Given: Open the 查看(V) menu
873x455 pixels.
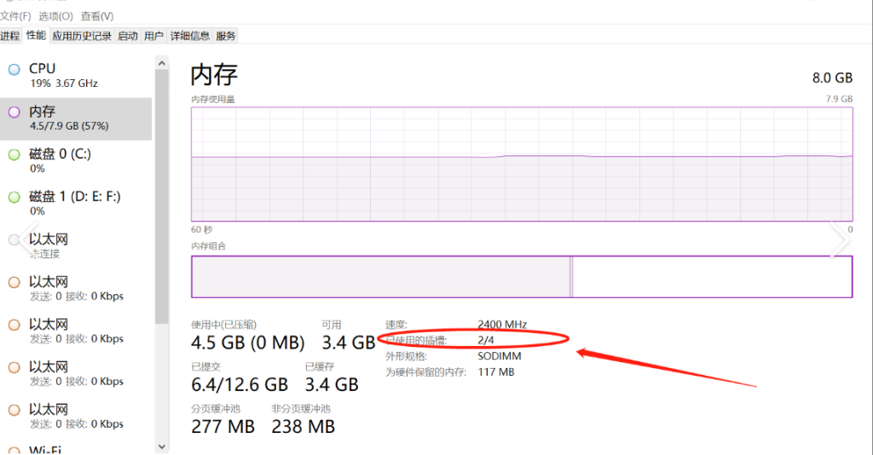Looking at the screenshot, I should click(97, 16).
